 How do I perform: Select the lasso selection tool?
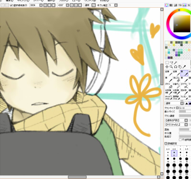pyautogui.click(x=171, y=62)
